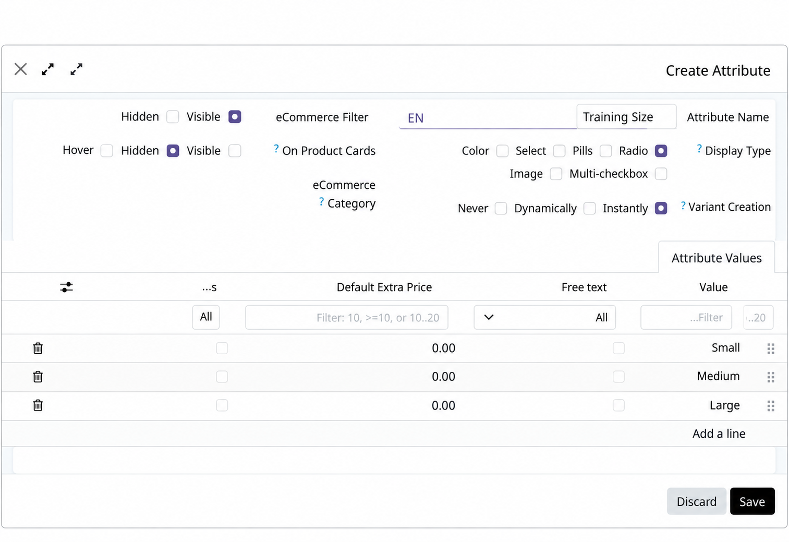
Task: Click Discard button
Action: (696, 501)
